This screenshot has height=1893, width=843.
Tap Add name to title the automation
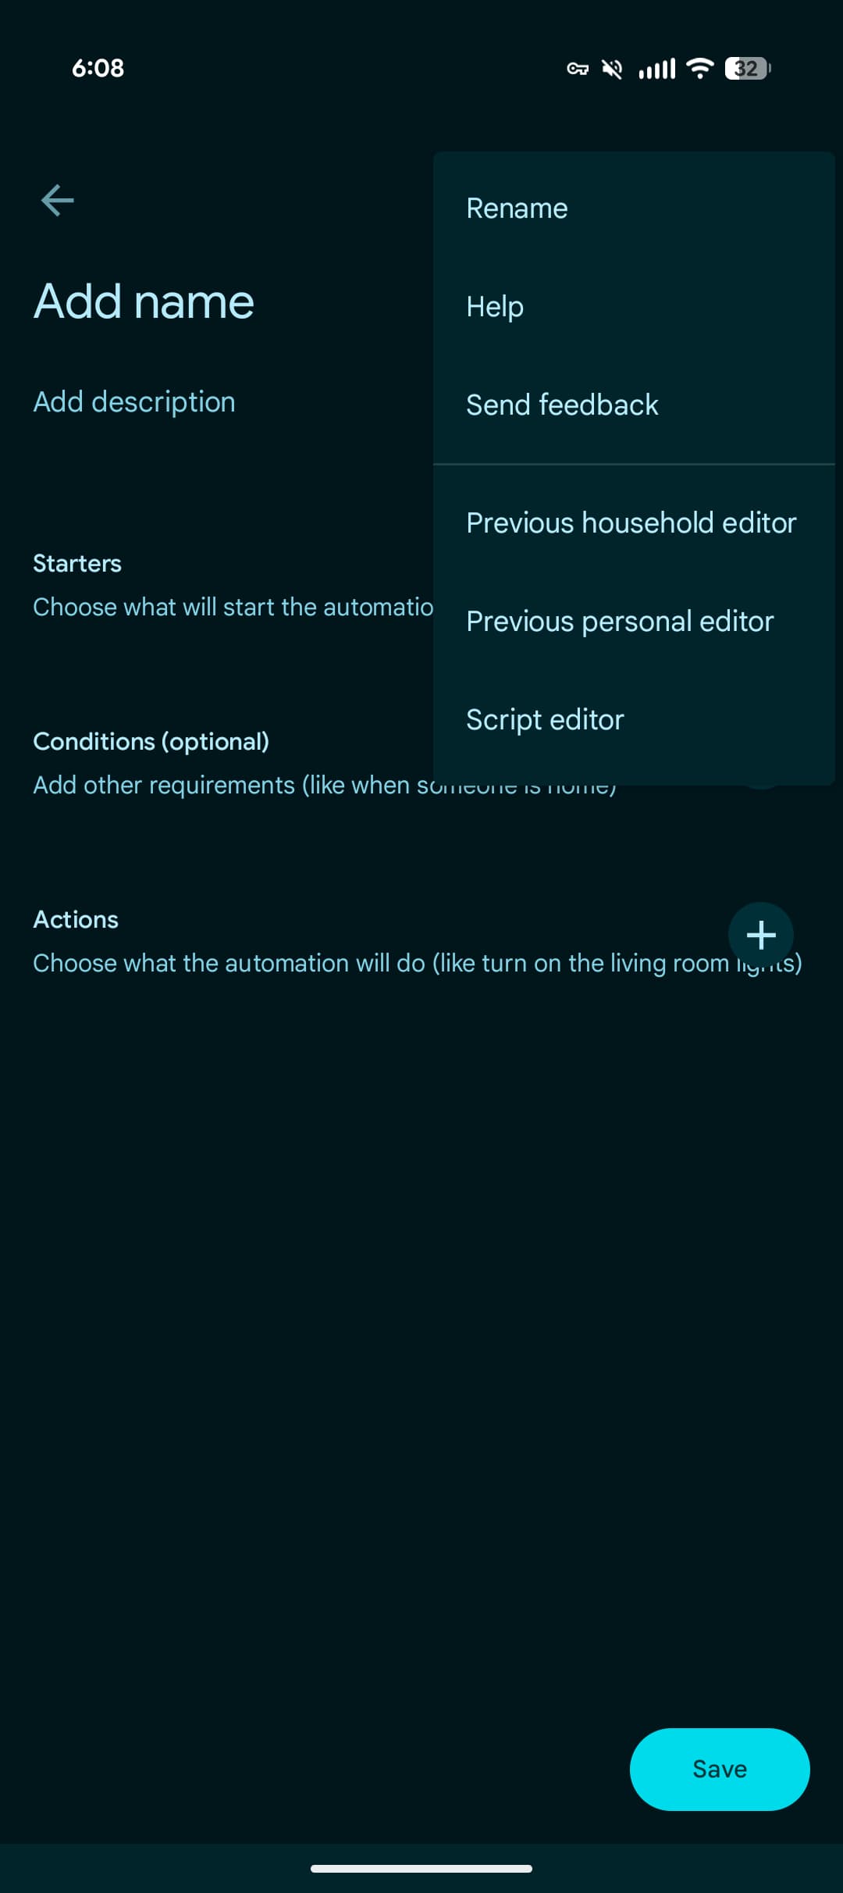(x=144, y=301)
